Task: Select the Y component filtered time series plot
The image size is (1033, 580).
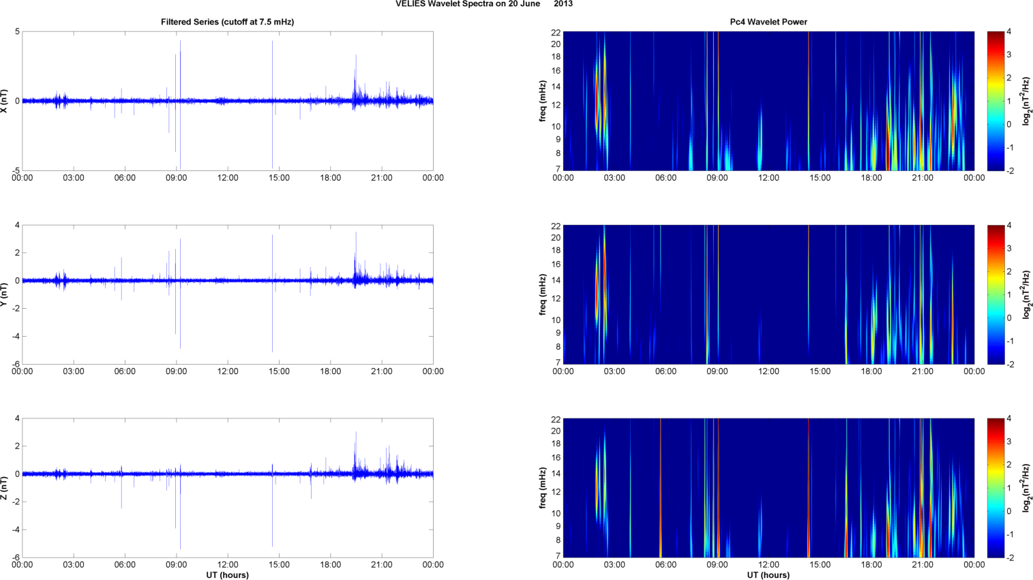Action: (x=228, y=294)
